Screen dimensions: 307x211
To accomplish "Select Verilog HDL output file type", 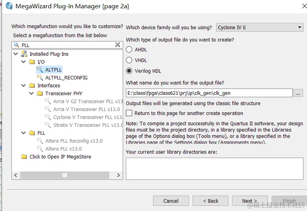I will [x=129, y=71].
